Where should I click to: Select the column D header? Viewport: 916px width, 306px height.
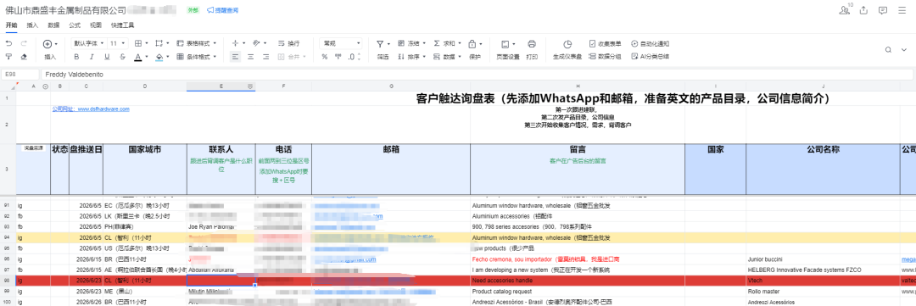tap(145, 86)
